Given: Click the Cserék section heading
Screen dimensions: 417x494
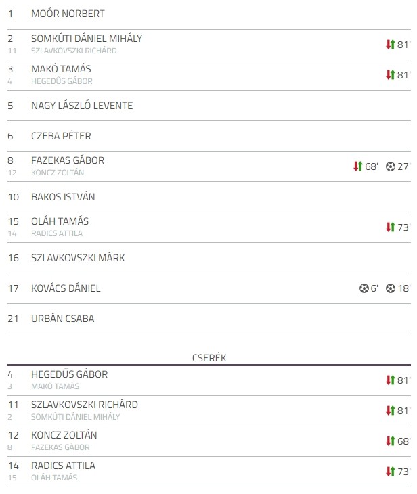Looking at the screenshot, I should coord(209,358).
